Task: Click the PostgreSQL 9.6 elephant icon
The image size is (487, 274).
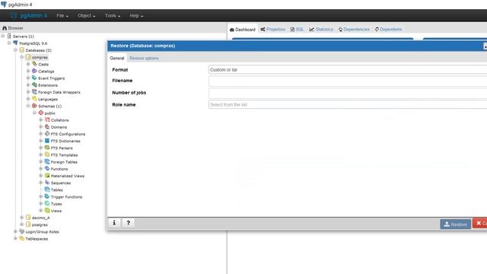Action: coord(15,43)
